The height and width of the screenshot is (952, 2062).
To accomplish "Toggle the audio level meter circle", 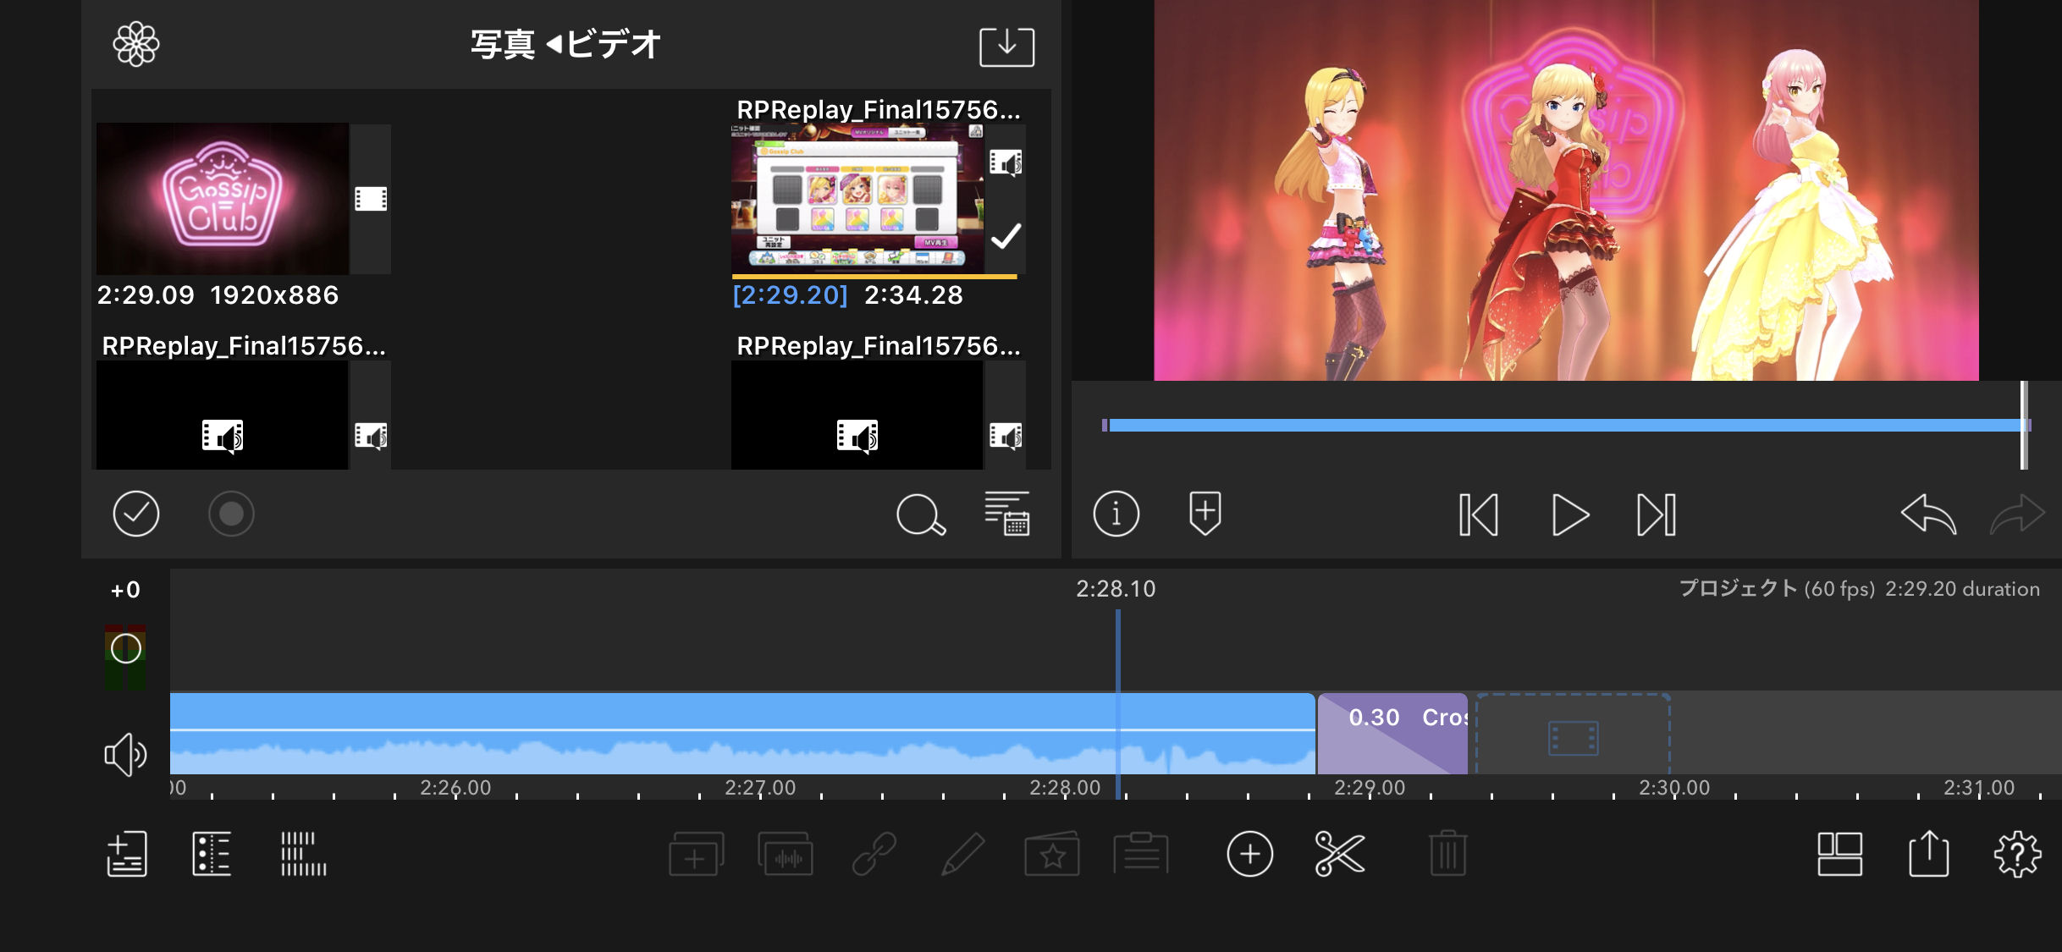I will click(x=126, y=650).
